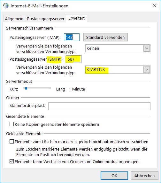Image resolution: width=161 pixels, height=183 pixels.
Task: Uncheck Elemente beim Wechseln von Ordnern bereinigen
Action: point(11,161)
